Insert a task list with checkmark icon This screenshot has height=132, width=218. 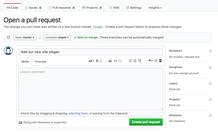pos(140,61)
